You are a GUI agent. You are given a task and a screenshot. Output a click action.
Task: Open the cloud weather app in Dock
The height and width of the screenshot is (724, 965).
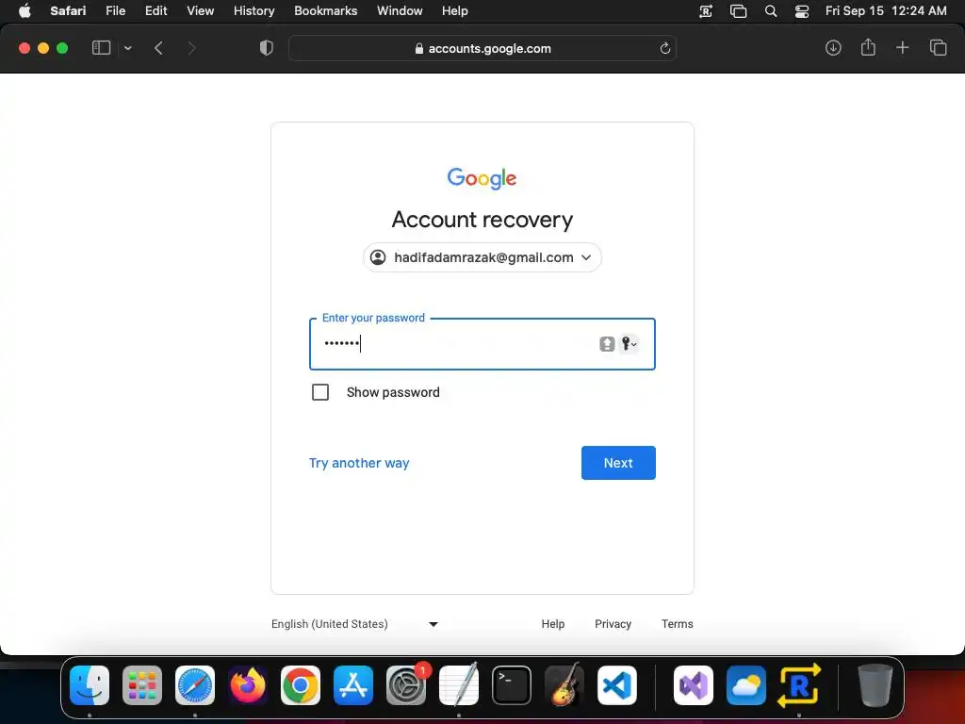tap(746, 685)
